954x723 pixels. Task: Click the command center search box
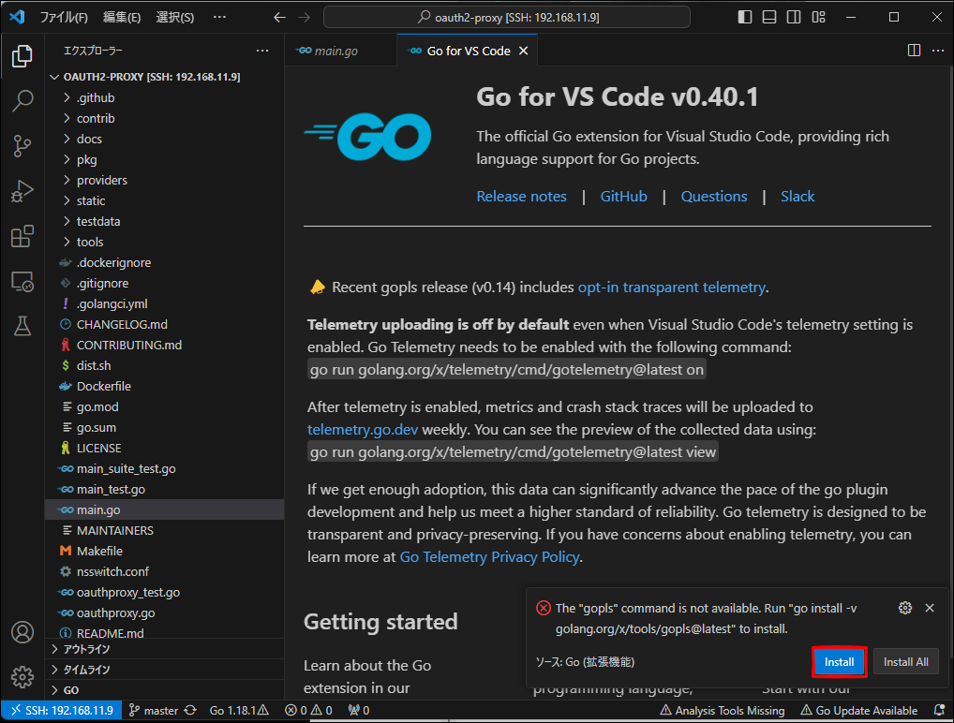click(x=506, y=17)
